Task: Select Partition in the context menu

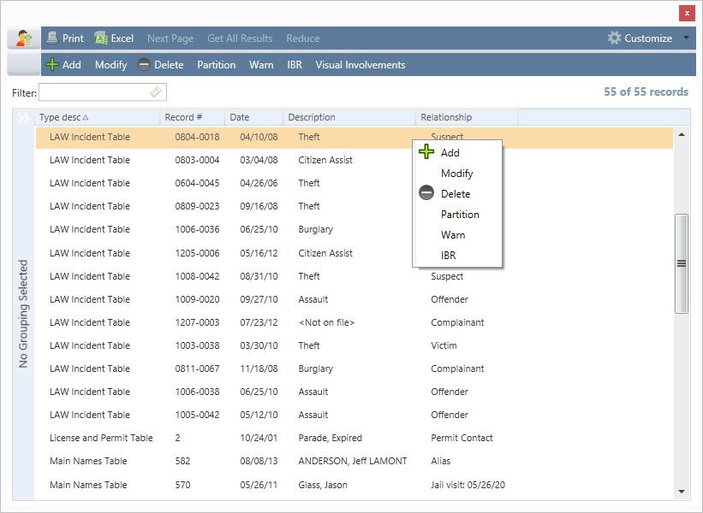Action: click(x=460, y=215)
